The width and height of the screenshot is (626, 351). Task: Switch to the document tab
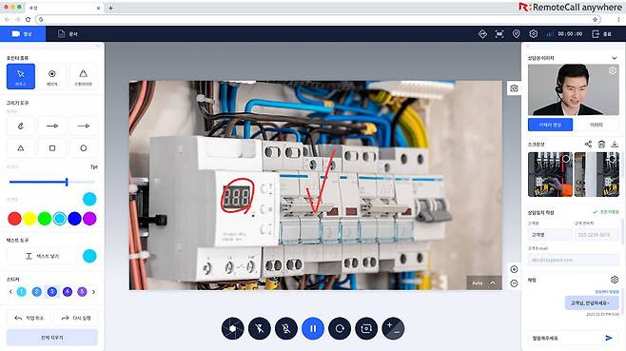68,34
